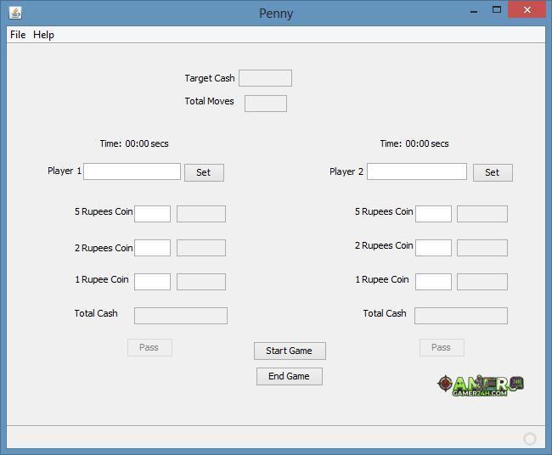Image resolution: width=552 pixels, height=455 pixels.
Task: Click Player 2's Time 00:00 secs label
Action: pos(414,143)
